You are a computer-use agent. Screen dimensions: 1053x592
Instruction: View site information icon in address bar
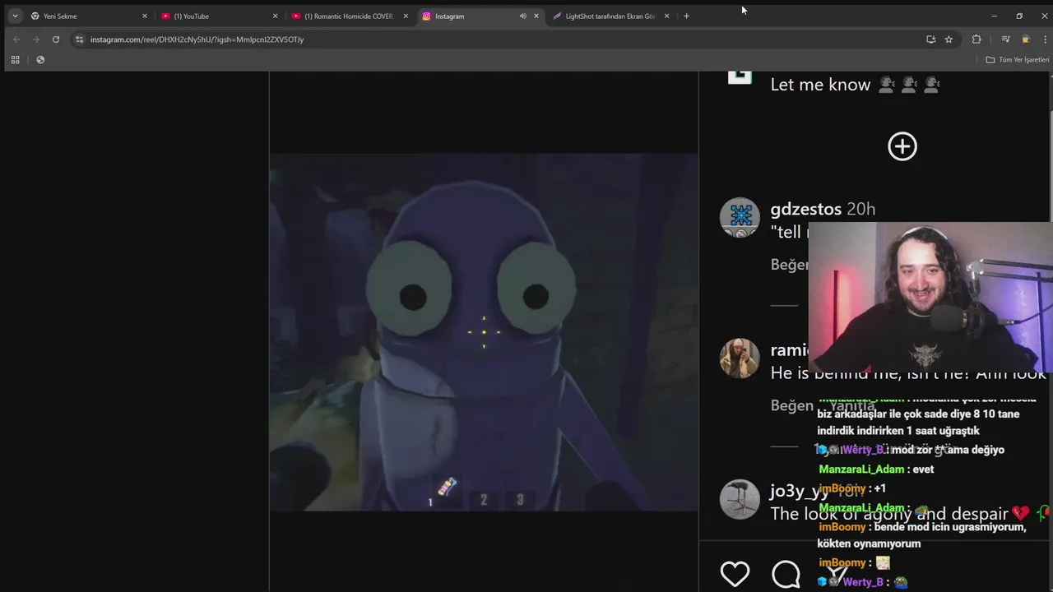79,39
